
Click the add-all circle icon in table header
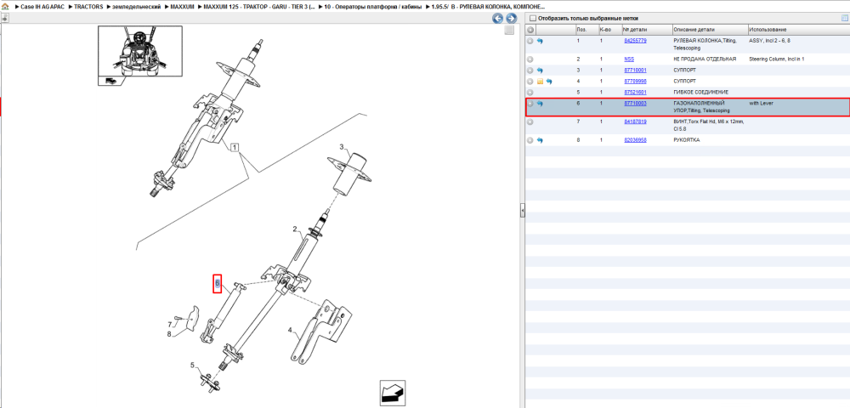[x=530, y=29]
